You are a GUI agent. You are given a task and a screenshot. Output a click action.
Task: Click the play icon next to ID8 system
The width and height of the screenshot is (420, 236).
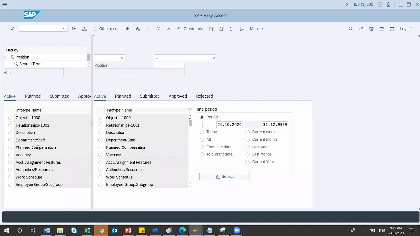[380, 4]
